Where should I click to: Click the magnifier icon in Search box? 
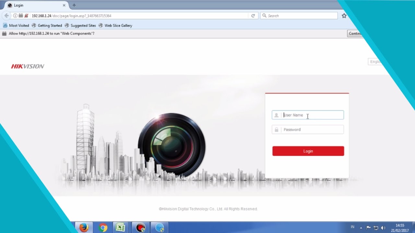(x=264, y=16)
